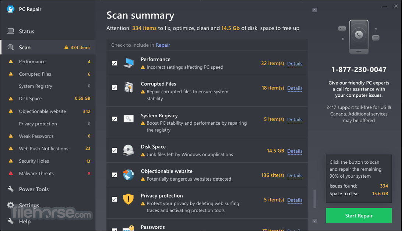Click the Help wrench icon
Viewport: 405px width, 231px height.
tap(11, 221)
